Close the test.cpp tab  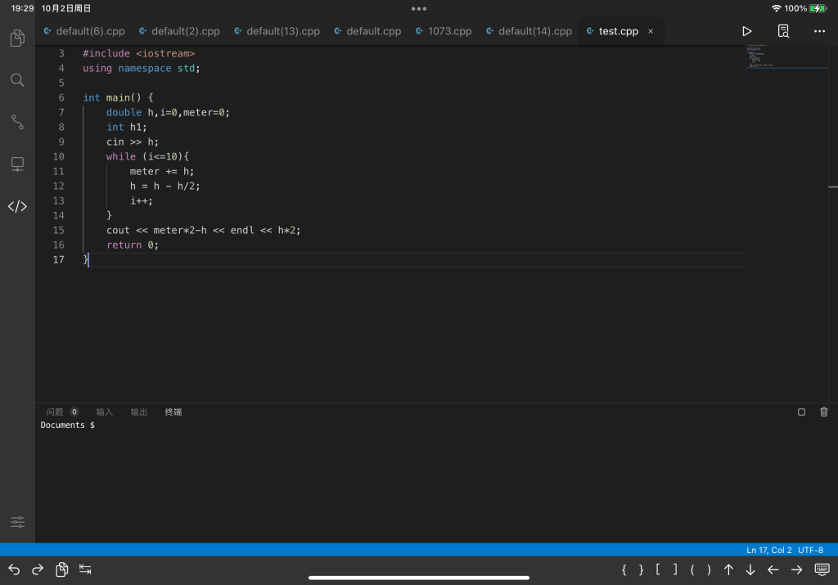[x=651, y=31]
